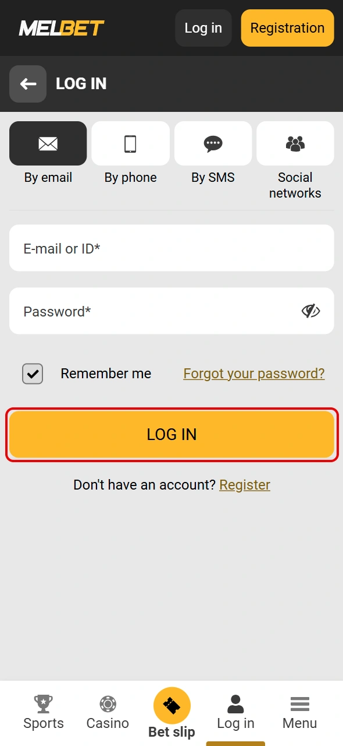Select the Log in person icon
The width and height of the screenshot is (343, 746).
click(x=235, y=703)
